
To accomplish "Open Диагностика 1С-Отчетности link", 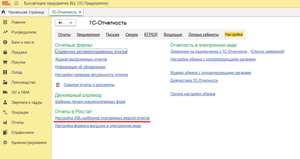I will (194, 80).
